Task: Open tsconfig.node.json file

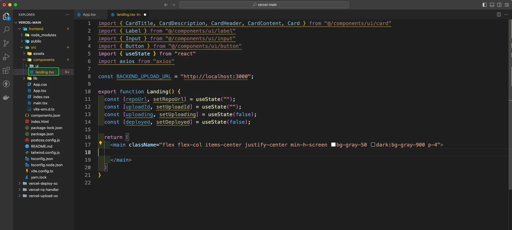Action: coord(47,165)
